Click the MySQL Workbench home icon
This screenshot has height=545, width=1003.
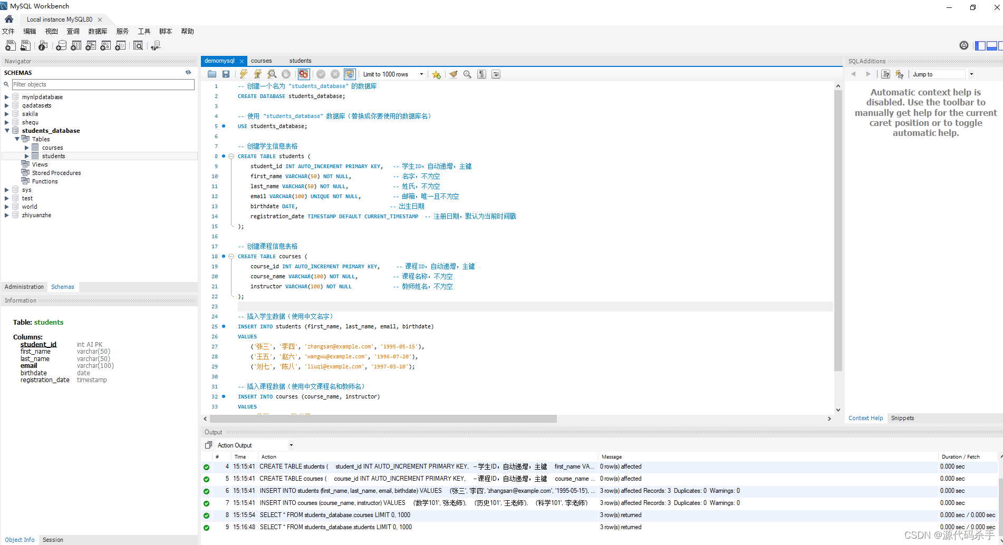9,19
